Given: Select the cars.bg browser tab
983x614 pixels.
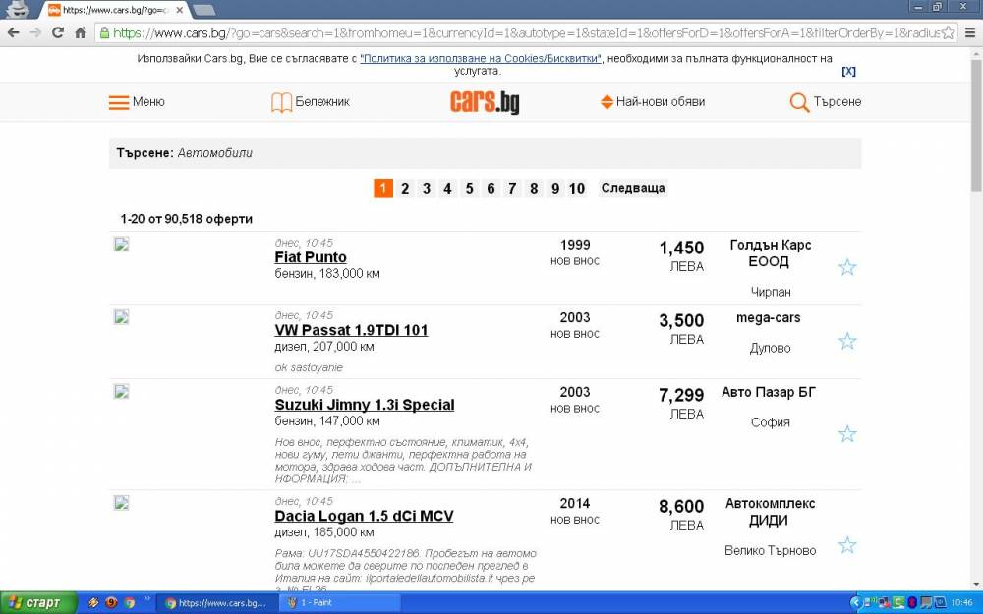Looking at the screenshot, I should click(115, 10).
